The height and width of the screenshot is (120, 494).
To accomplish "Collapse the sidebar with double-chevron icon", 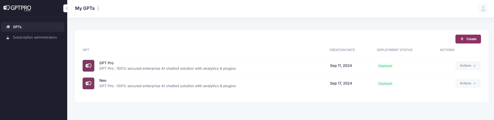I will pyautogui.click(x=67, y=8).
